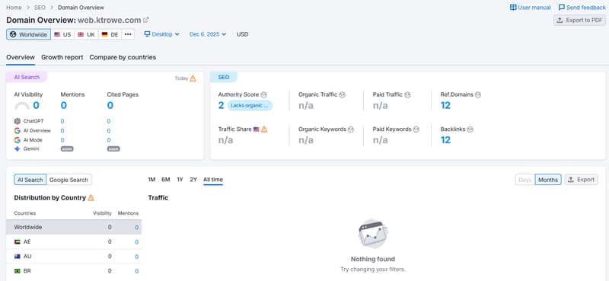609x281 pixels.
Task: Click the ChatGPT logo icon
Action: tap(17, 121)
